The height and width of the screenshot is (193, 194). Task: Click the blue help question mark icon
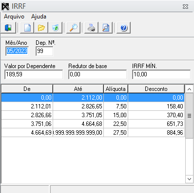[x=124, y=28]
